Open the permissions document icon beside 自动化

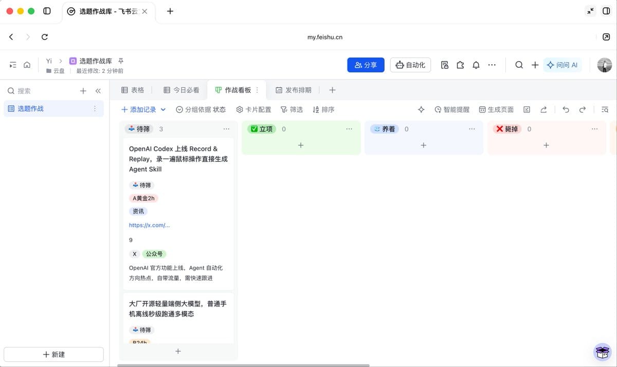click(445, 65)
